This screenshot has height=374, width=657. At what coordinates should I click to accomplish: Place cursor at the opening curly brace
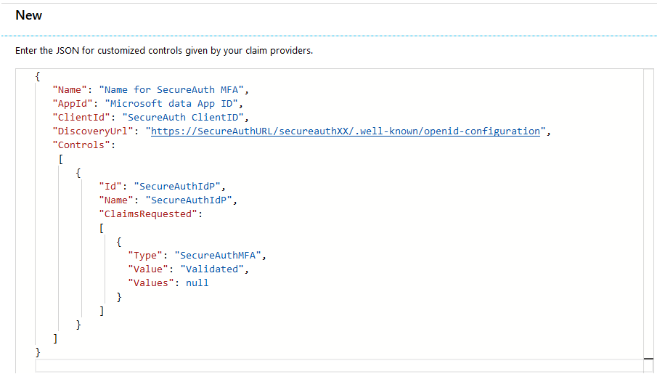[38, 76]
